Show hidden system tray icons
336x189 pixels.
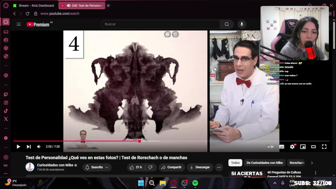pos(275,183)
